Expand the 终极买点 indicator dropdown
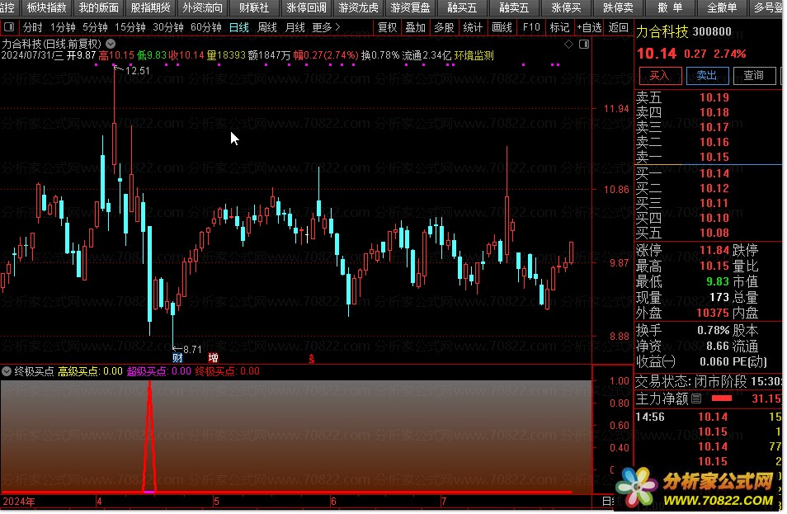 pyautogui.click(x=7, y=371)
